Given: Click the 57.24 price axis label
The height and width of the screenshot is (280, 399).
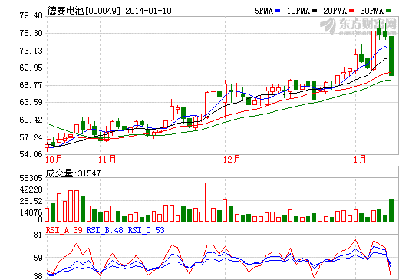Looking at the screenshot, I should tap(31, 137).
